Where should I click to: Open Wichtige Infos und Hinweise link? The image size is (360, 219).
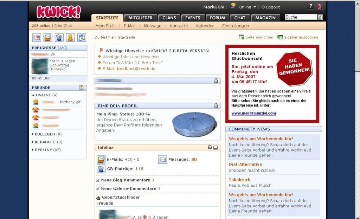[x=131, y=57]
